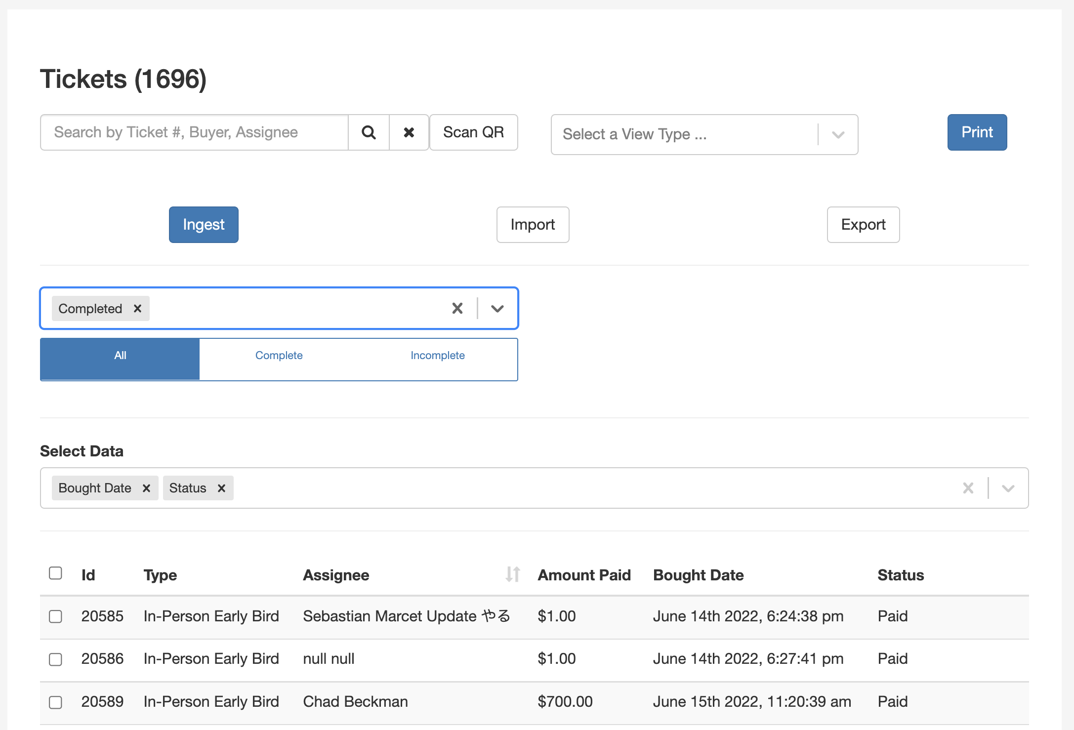Remove the Status data tag
1074x730 pixels.
pyautogui.click(x=221, y=488)
